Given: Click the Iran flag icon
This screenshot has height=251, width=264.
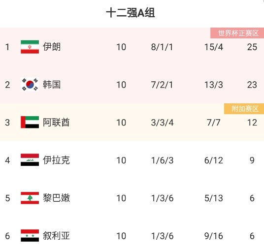Looking at the screenshot, I should pyautogui.click(x=30, y=47).
